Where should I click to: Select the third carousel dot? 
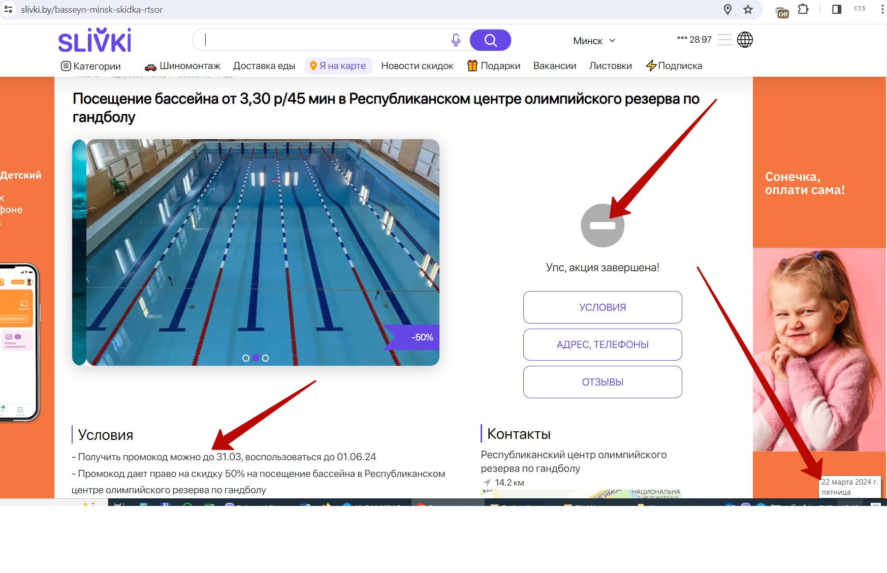(x=265, y=358)
